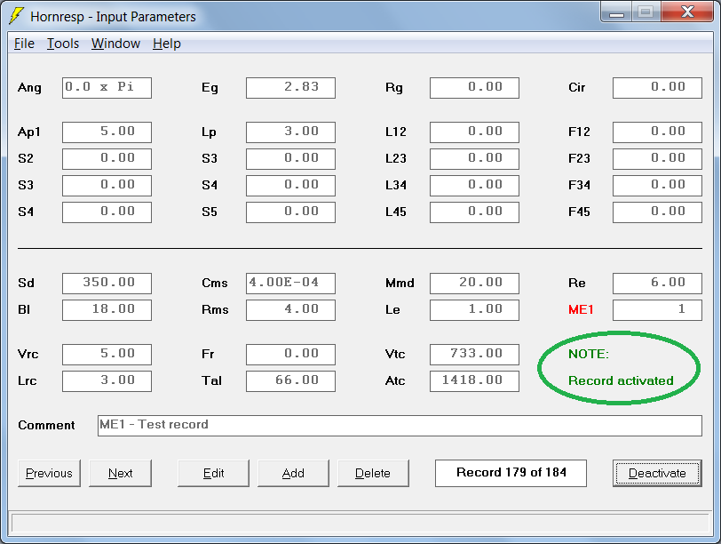The image size is (721, 544).
Task: Select the L34 input field
Action: tap(474, 186)
